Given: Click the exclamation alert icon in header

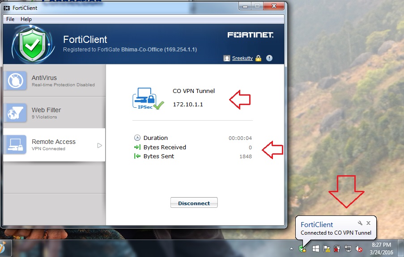Looking at the screenshot, I should coord(269,58).
